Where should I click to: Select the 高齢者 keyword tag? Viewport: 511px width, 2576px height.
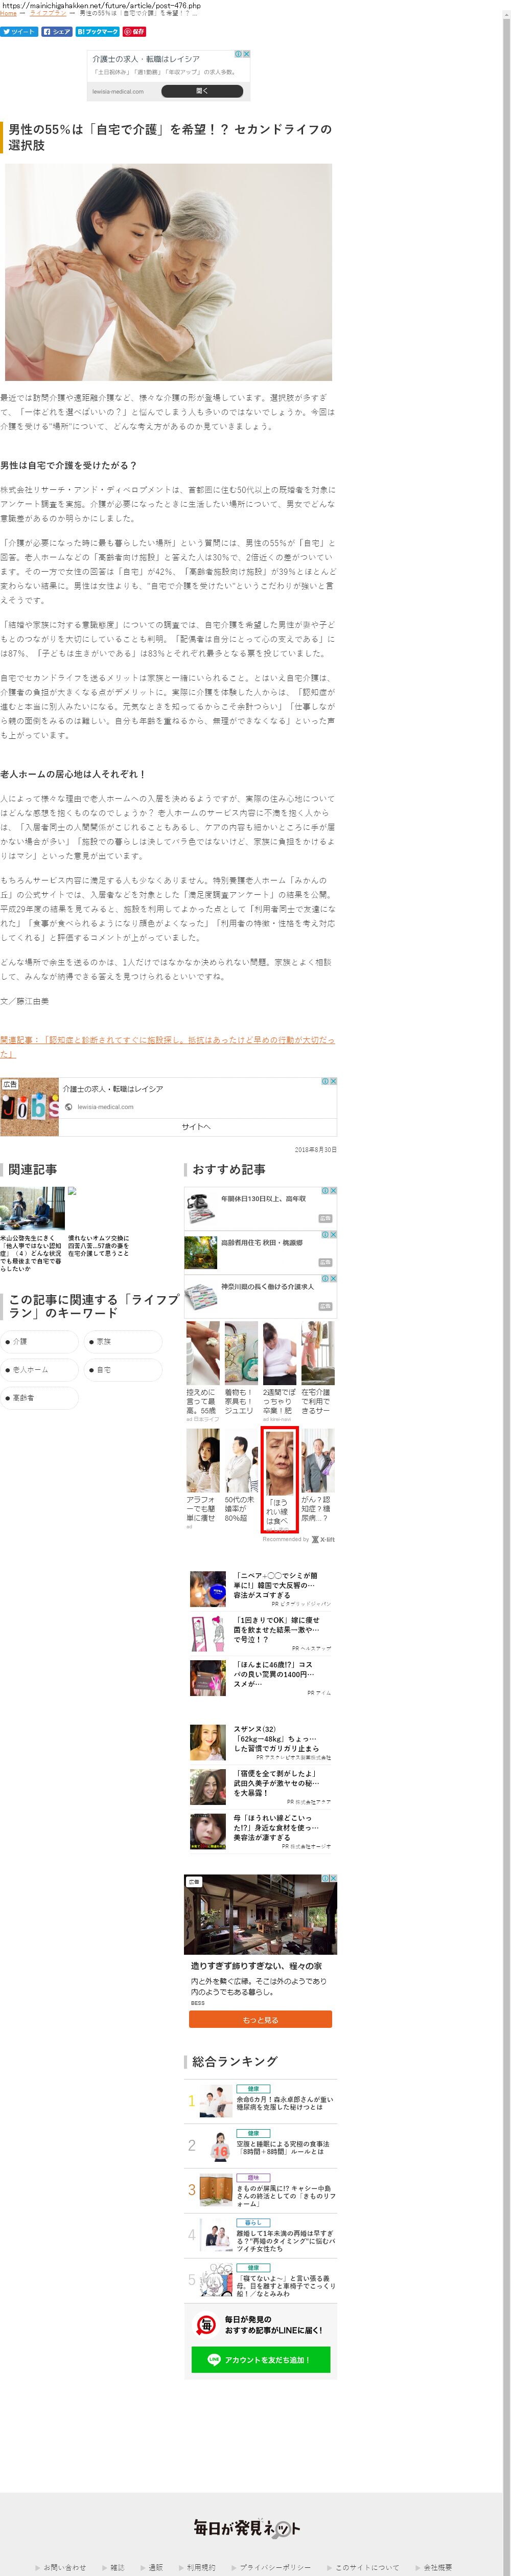40,1397
